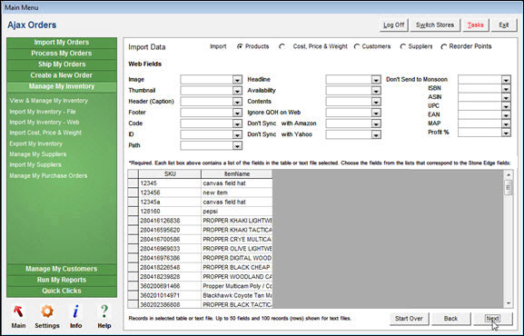This screenshot has width=524, height=336.
Task: Click the Log Off button
Action: point(393,25)
